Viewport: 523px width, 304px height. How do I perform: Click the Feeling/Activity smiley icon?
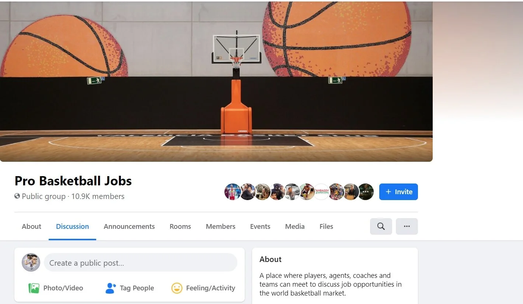(x=177, y=288)
